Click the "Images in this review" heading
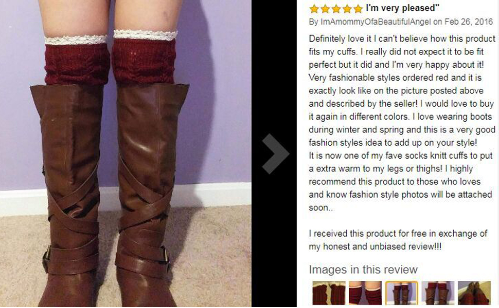 click(363, 269)
